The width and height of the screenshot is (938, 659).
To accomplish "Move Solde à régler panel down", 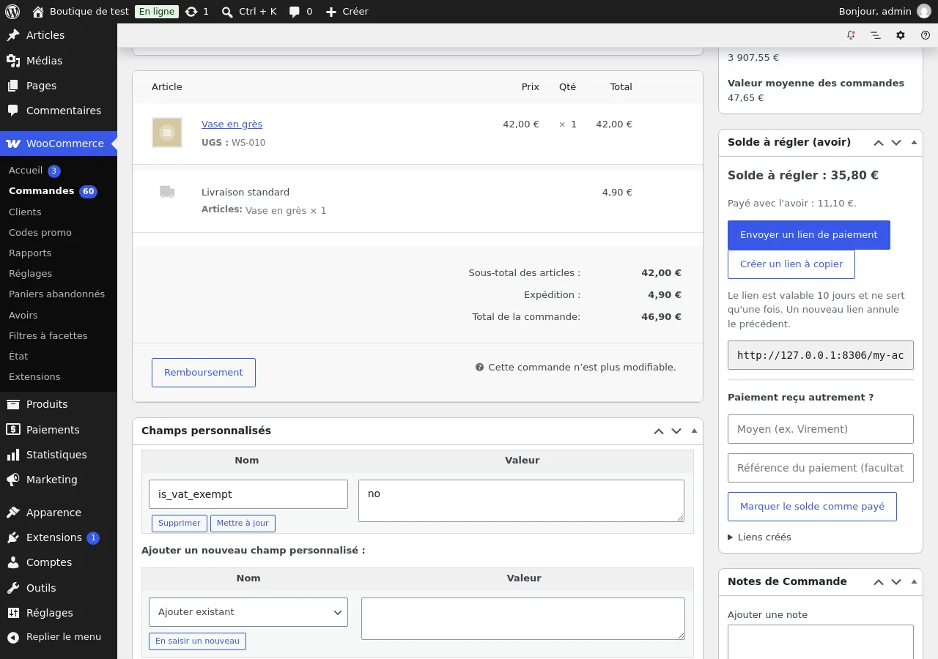I will point(896,143).
